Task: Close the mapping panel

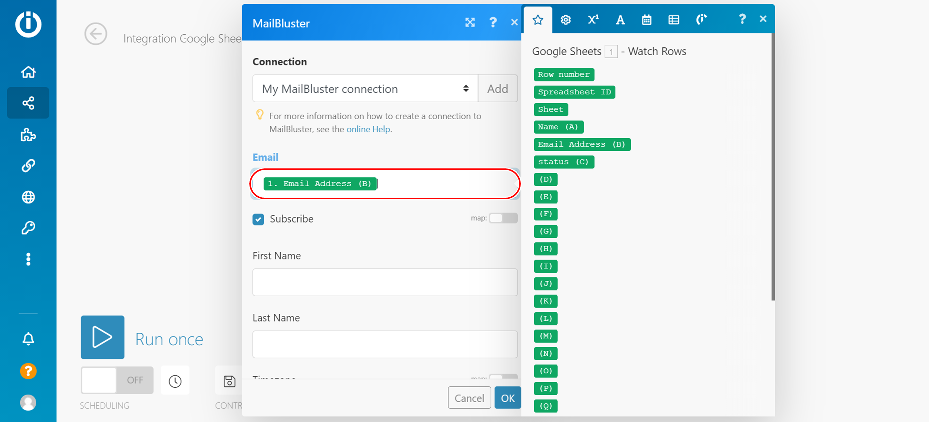Action: (x=763, y=19)
